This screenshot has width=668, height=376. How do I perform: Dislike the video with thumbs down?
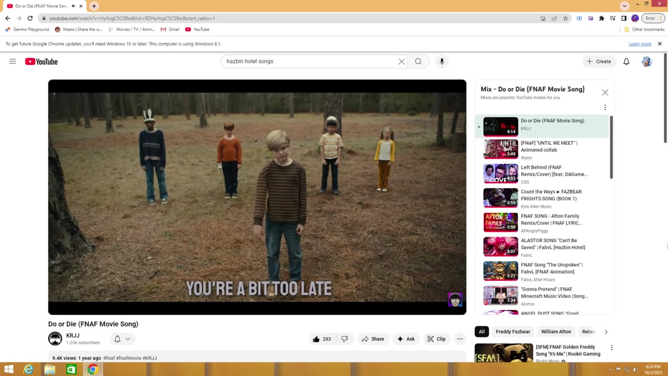344,339
